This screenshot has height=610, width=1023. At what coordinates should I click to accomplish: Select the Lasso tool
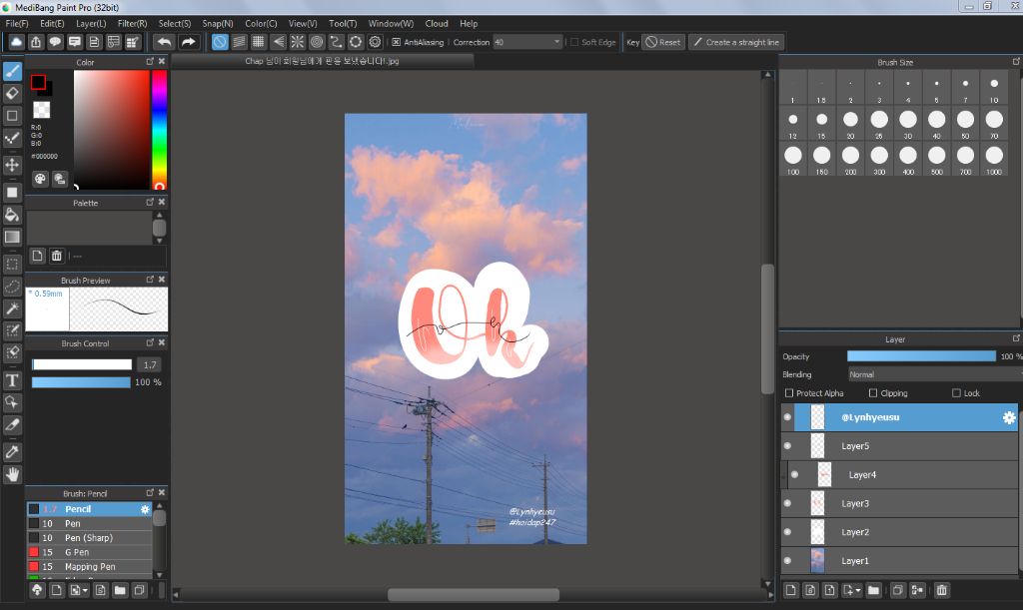pyautogui.click(x=12, y=287)
